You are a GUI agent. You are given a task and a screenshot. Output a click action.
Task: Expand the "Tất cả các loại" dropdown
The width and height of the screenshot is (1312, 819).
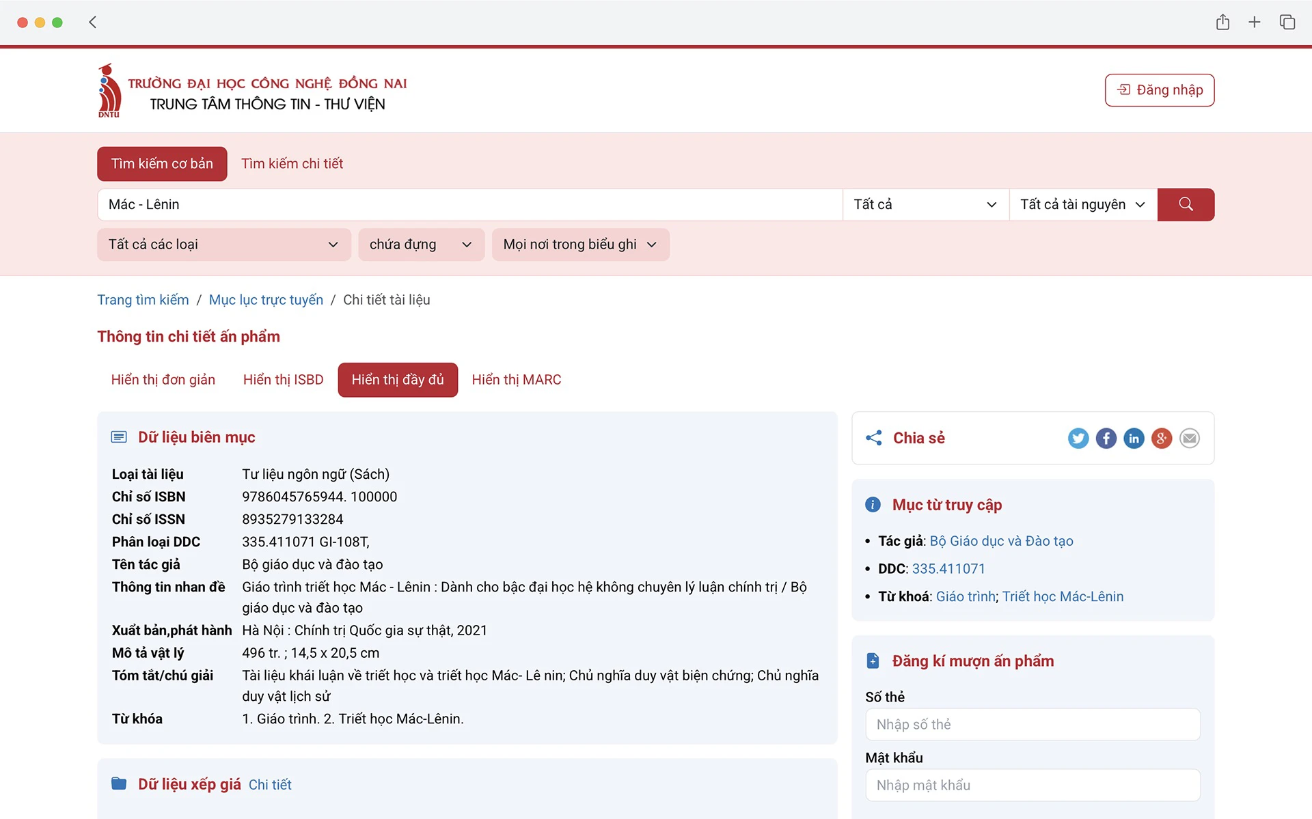[223, 245]
